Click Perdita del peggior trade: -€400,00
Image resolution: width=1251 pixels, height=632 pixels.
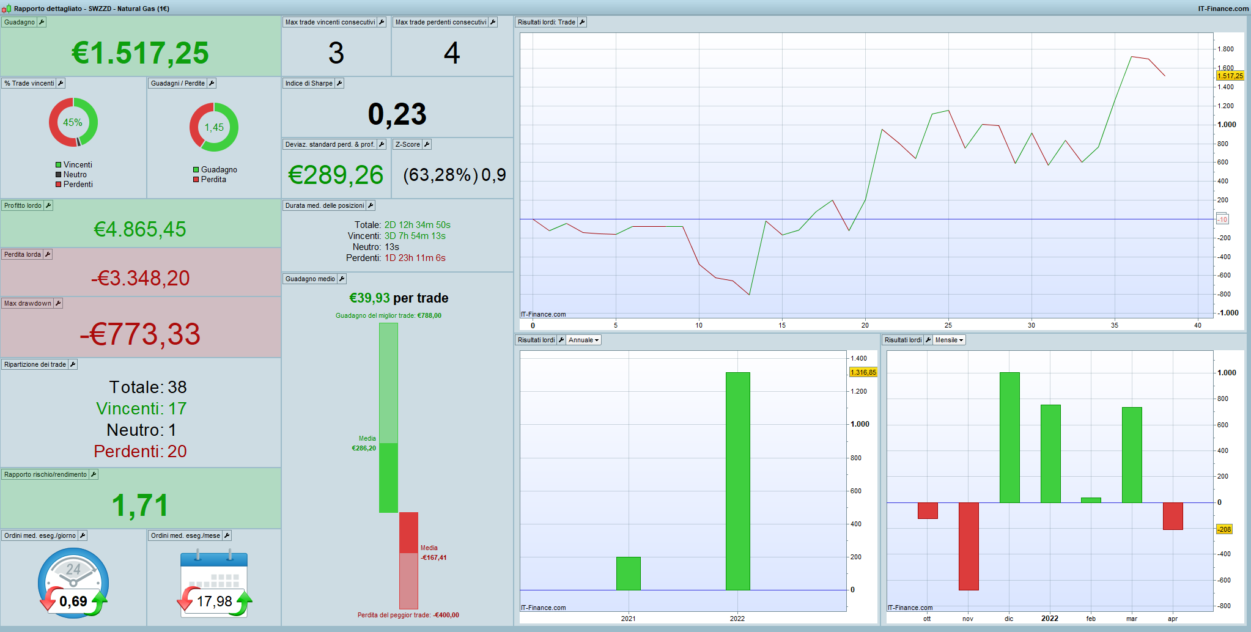[x=408, y=615]
